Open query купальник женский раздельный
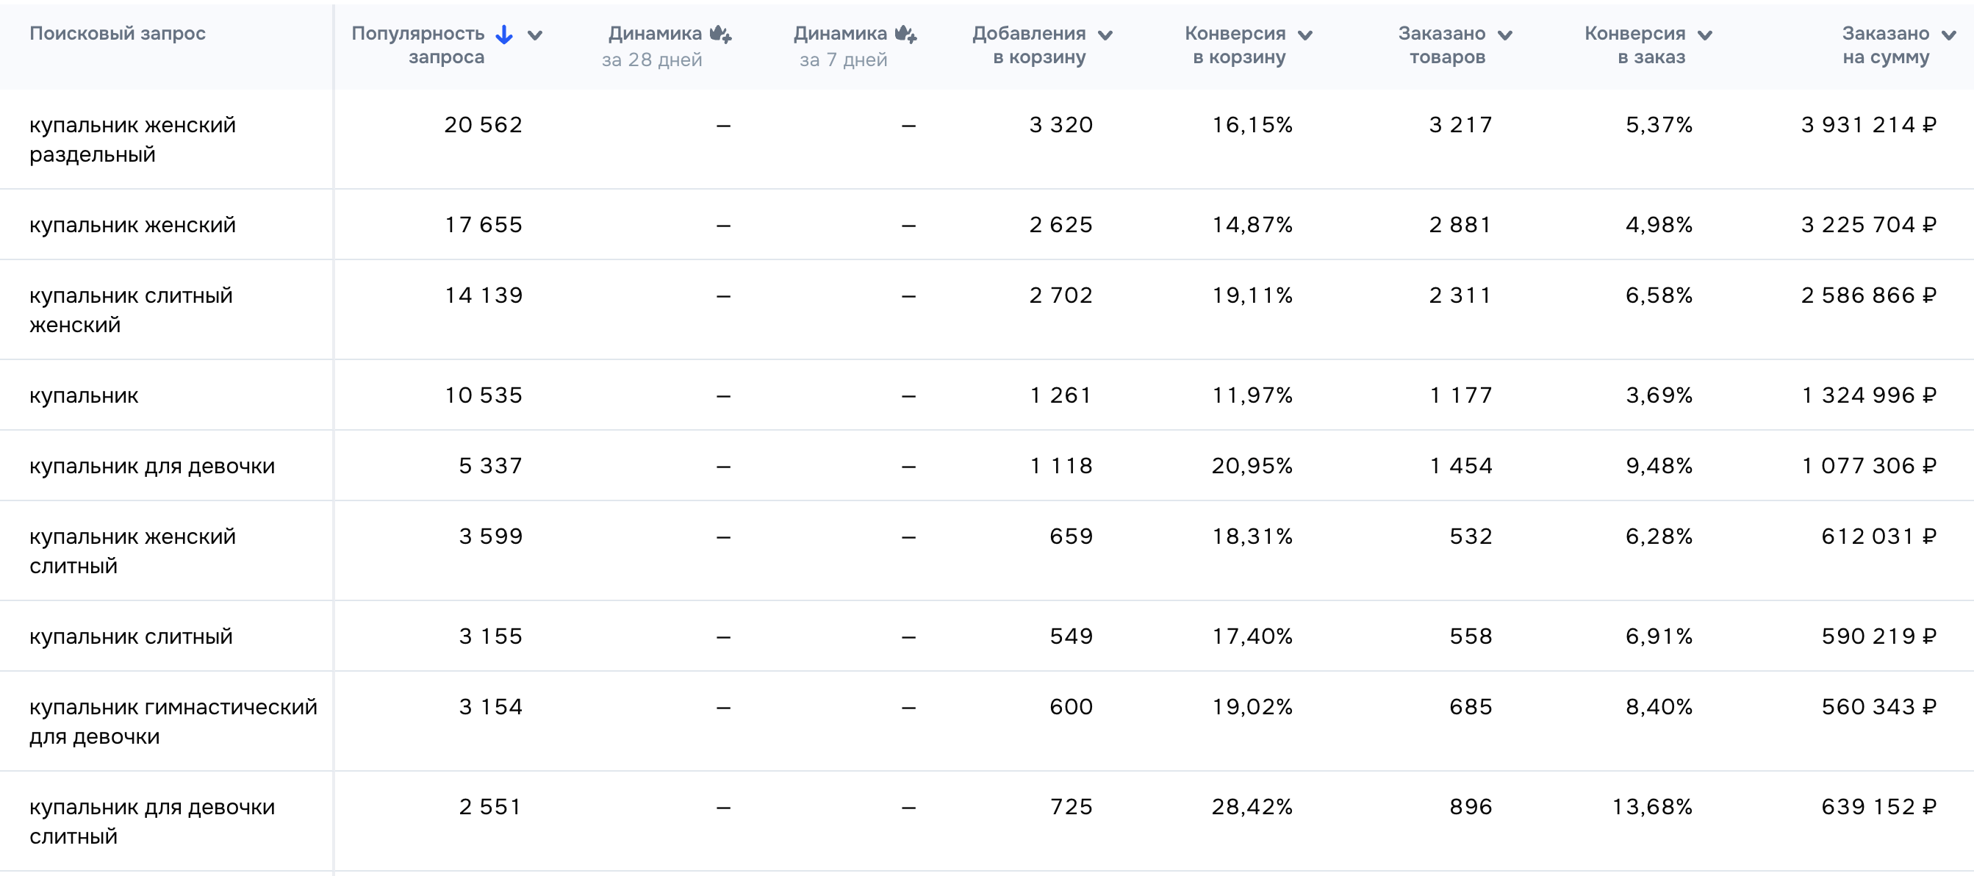Screen dimensions: 1974x876 click(132, 140)
